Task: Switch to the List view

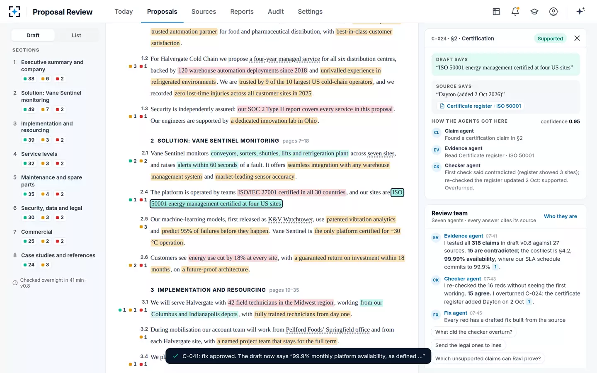Action: coord(76,35)
